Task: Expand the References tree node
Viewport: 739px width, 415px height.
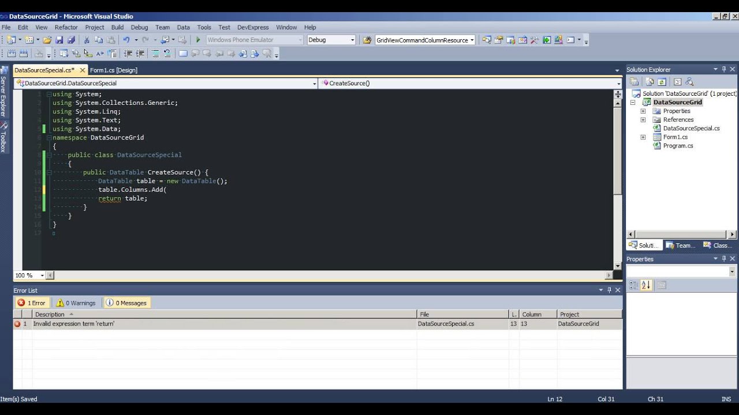Action: click(643, 119)
